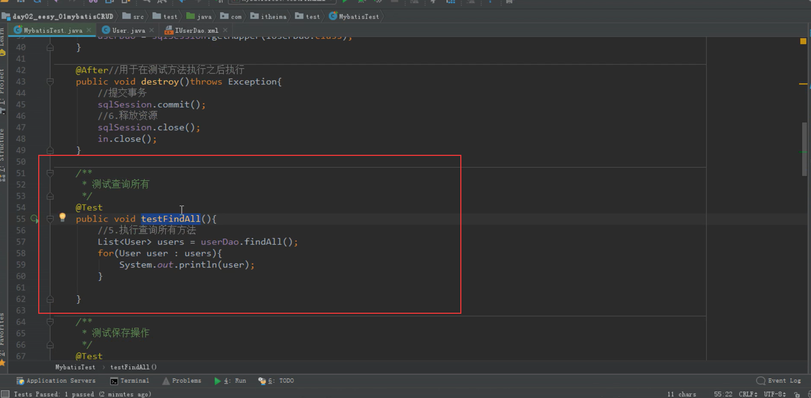Image resolution: width=811 pixels, height=398 pixels.
Task: Click the yellow warning inspection indicator
Action: [803, 41]
